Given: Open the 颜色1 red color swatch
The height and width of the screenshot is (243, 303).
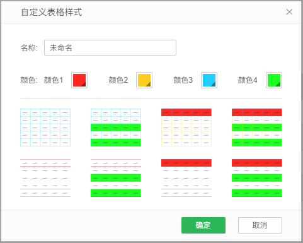Looking at the screenshot, I should click(79, 80).
